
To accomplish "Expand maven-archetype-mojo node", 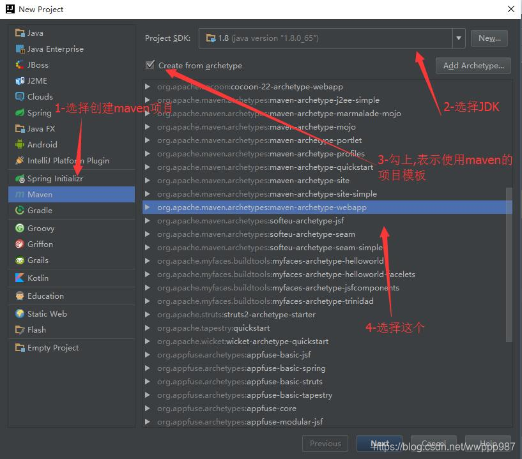I will (x=147, y=127).
